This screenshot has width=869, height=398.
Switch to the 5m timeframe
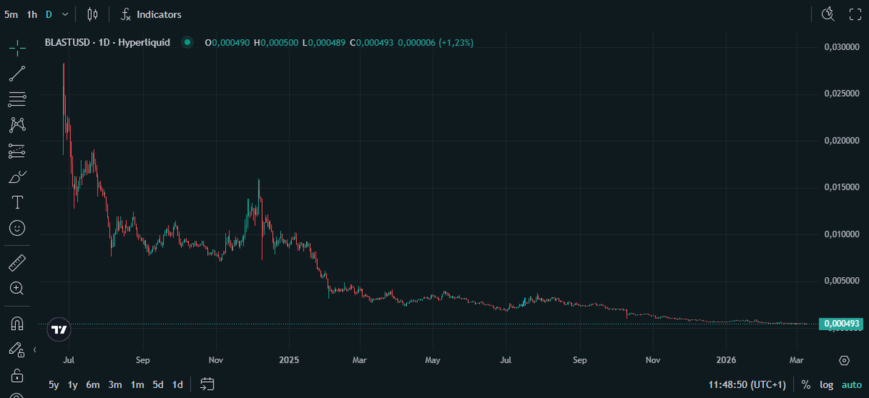[x=11, y=14]
